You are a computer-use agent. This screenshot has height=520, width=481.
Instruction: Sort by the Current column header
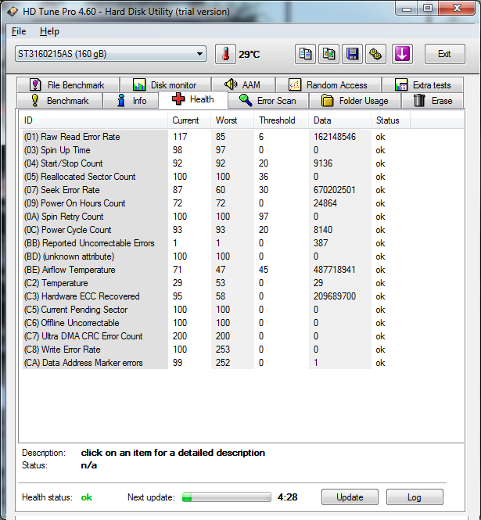click(189, 120)
